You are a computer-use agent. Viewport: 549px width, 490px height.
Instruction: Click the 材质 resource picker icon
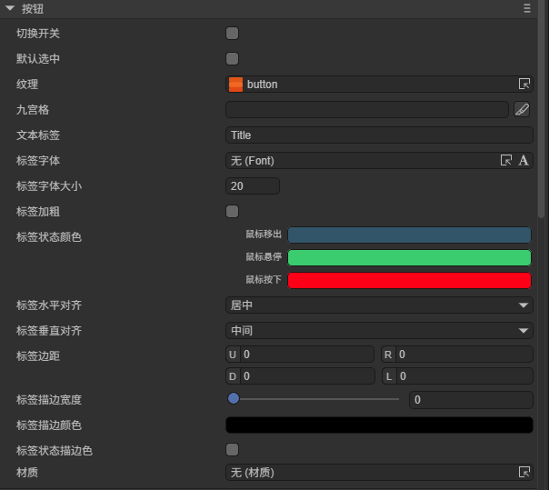[x=524, y=473]
